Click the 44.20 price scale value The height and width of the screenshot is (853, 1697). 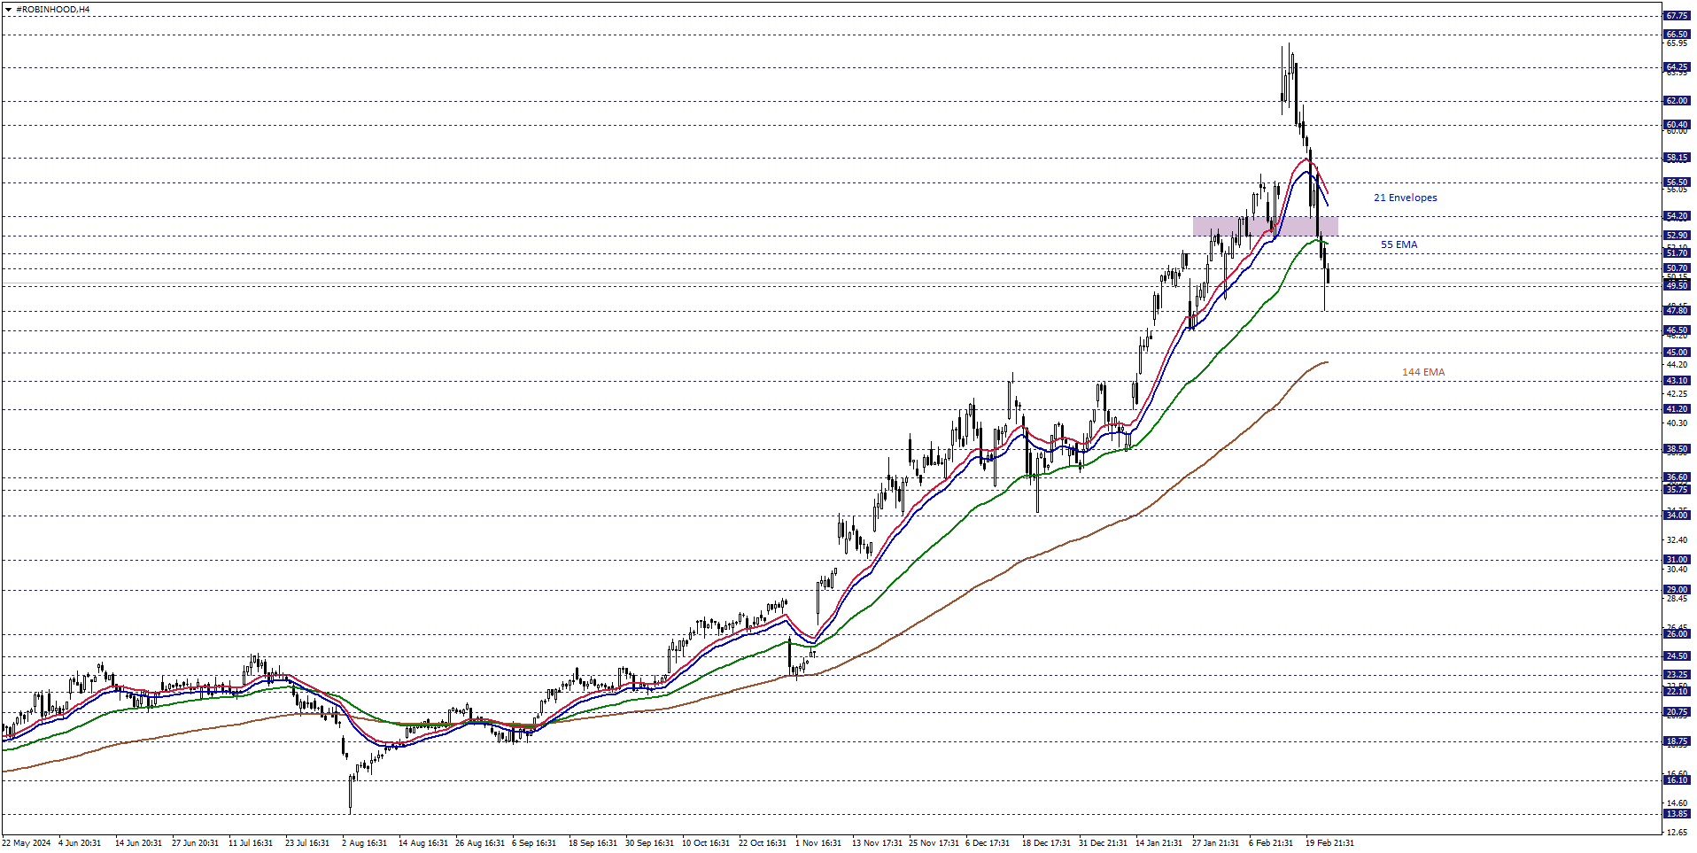click(1677, 365)
